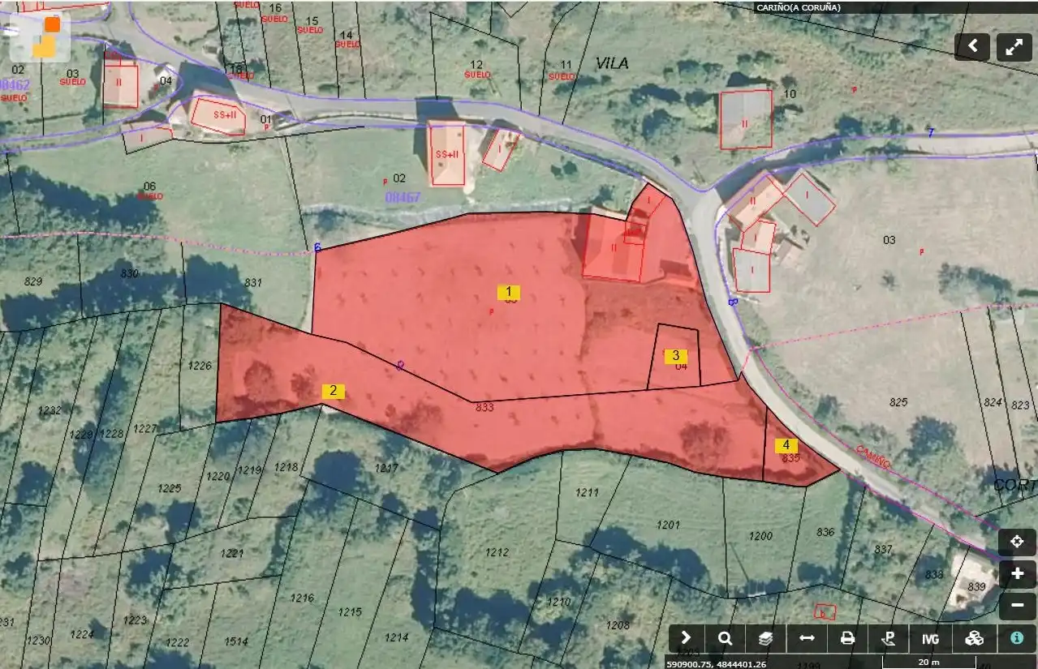The width and height of the screenshot is (1038, 669).
Task: Switch the map to fullscreen
Action: click(x=1014, y=47)
